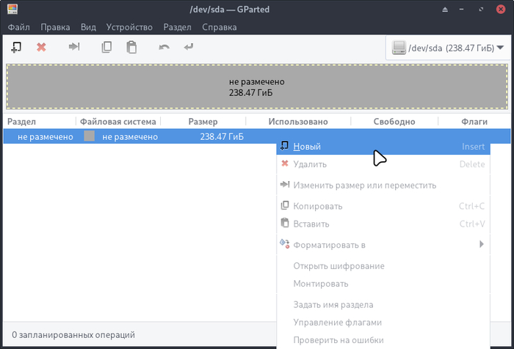Viewport: 514px width, 349px height.
Task: Click the Файловая система column header
Action: 117,122
